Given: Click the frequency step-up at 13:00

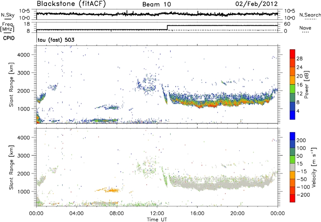Looking at the screenshot, I should point(167,28).
